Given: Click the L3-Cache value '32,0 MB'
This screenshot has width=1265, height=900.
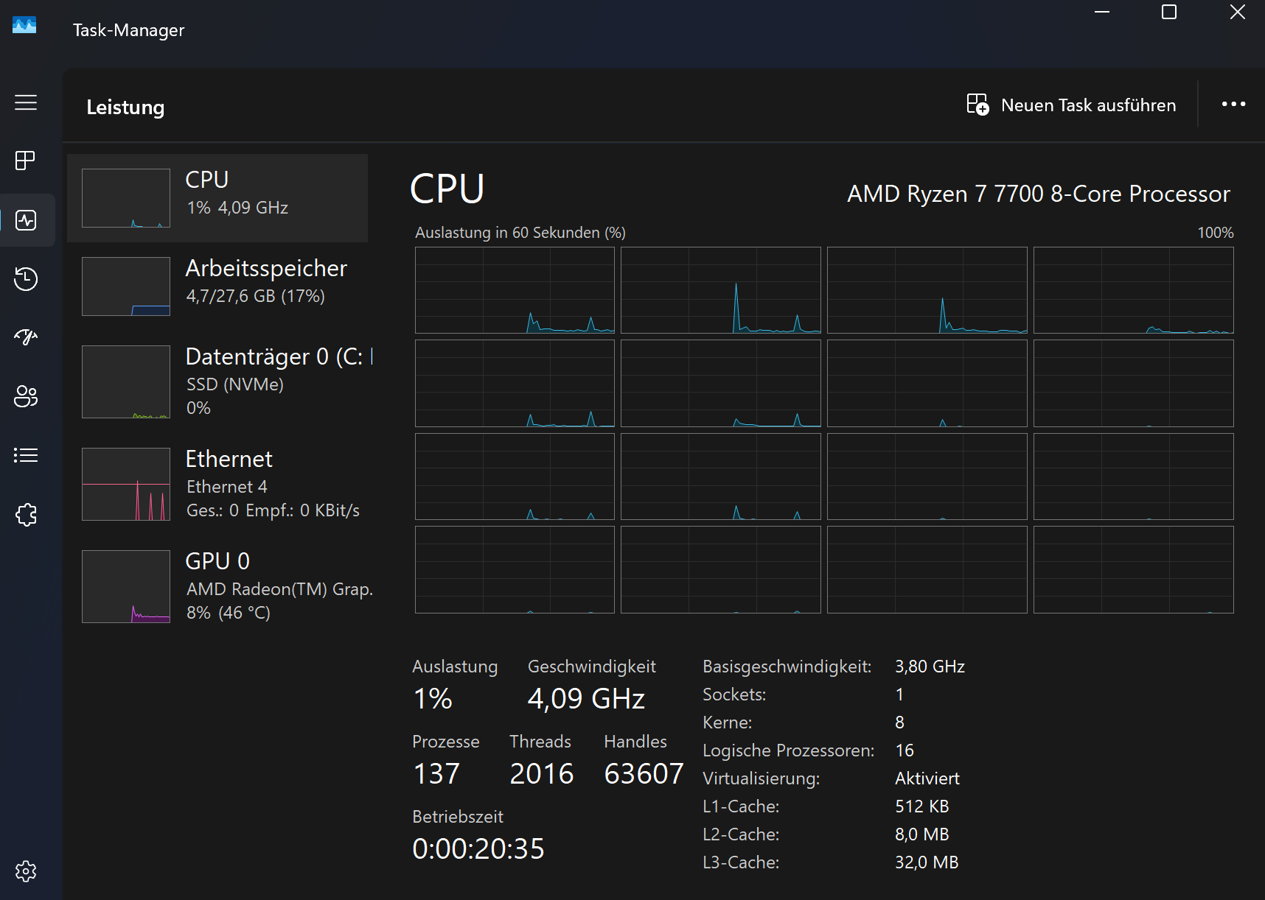Looking at the screenshot, I should [927, 862].
